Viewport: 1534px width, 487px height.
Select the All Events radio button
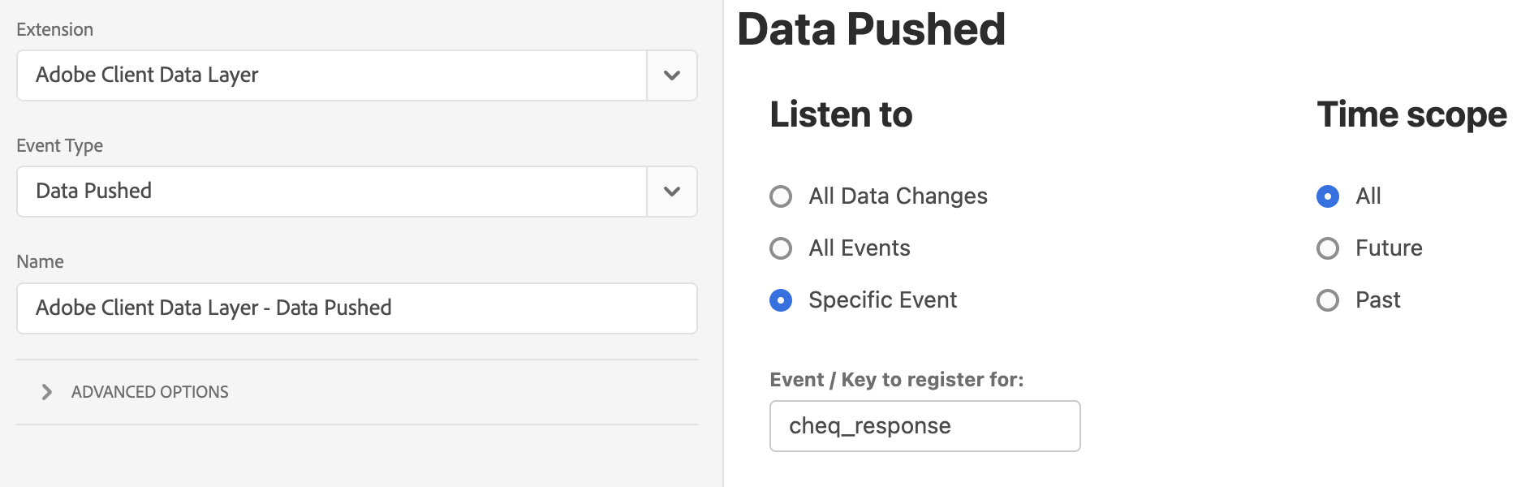pyautogui.click(x=781, y=248)
